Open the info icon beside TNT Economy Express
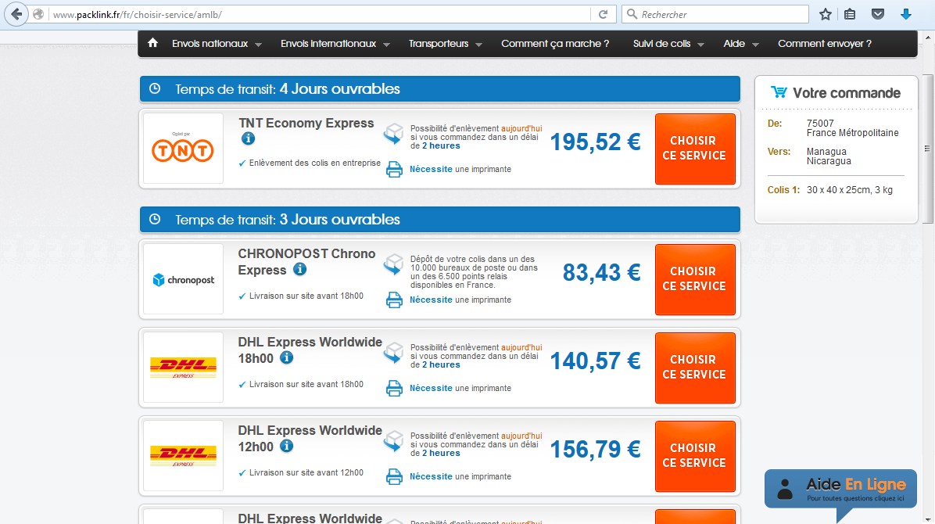Screen dimensions: 935x524 (x=248, y=138)
